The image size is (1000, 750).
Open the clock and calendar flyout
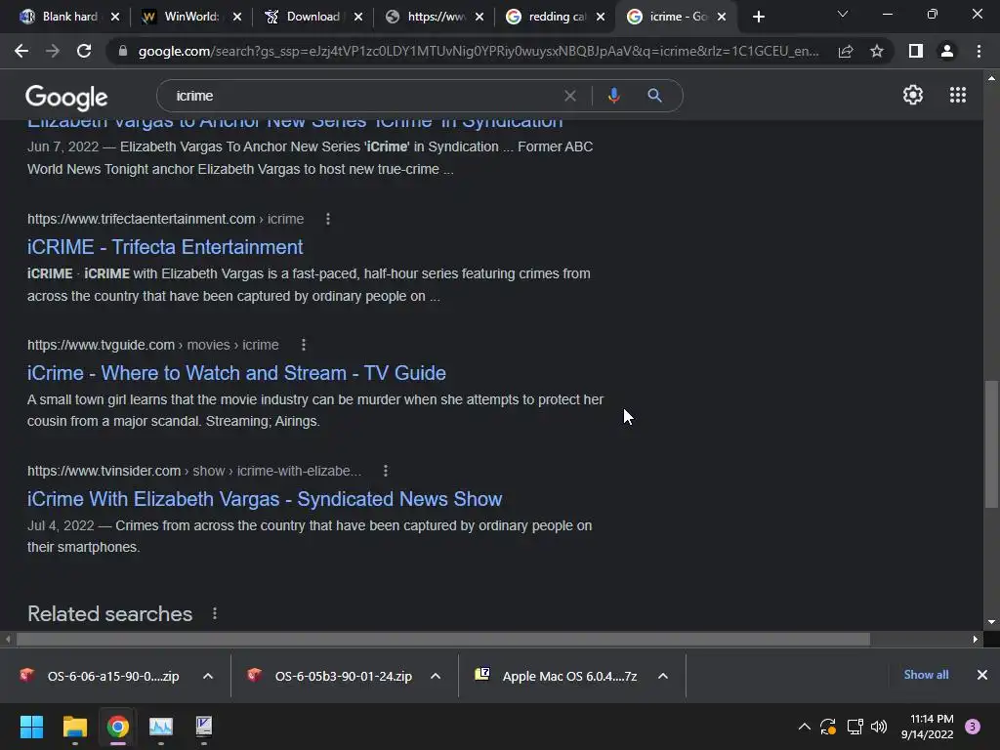[927, 727]
